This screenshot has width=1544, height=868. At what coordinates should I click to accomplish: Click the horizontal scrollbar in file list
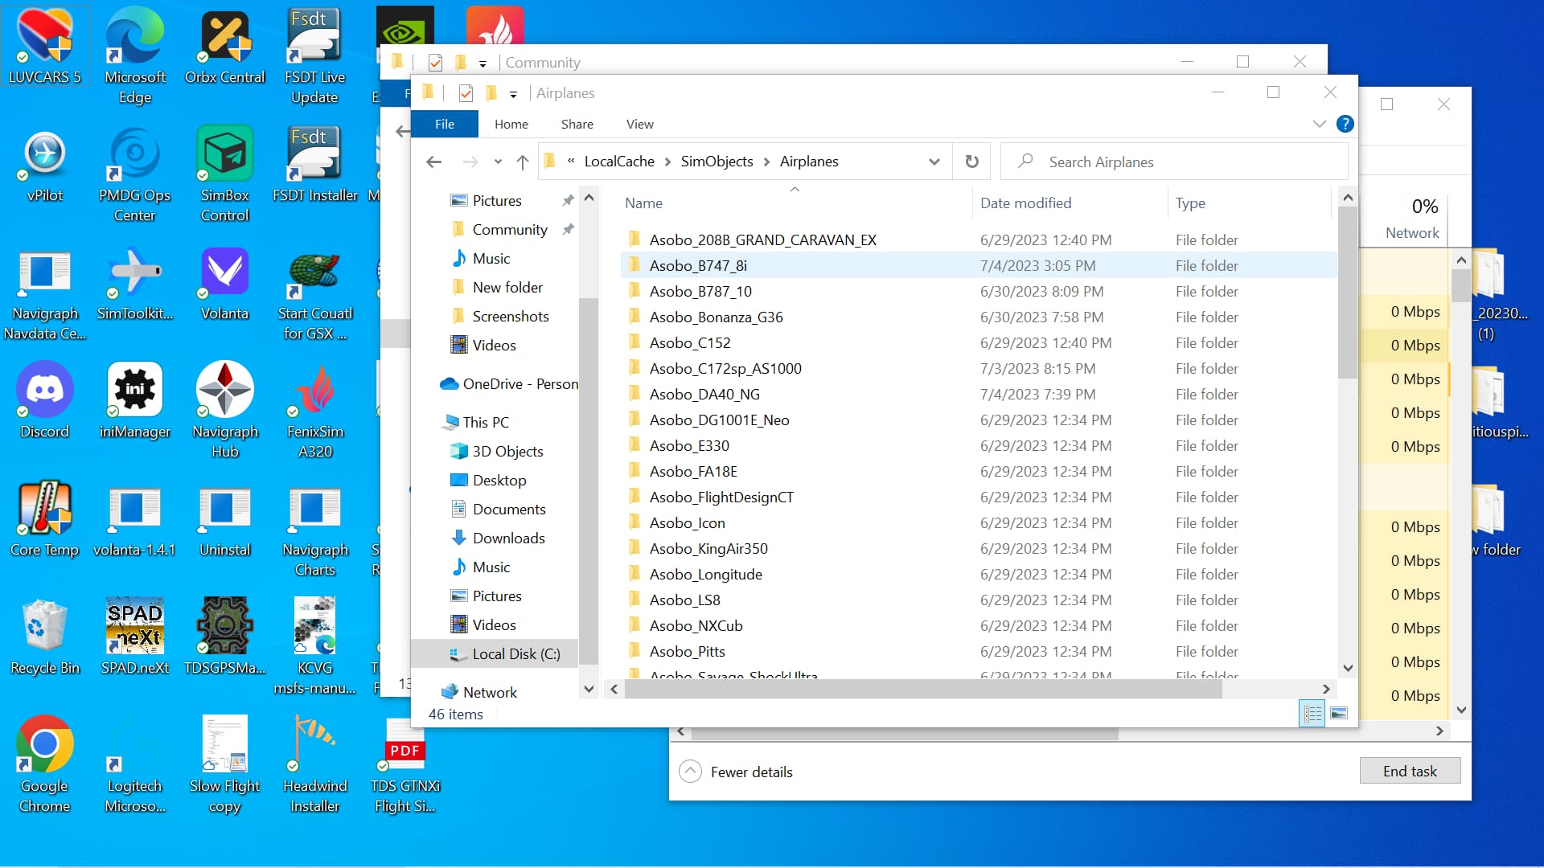(925, 689)
